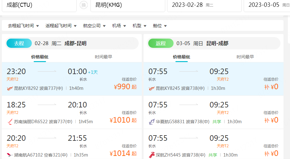Click the outbound route title 成都-昆明

(x=75, y=44)
